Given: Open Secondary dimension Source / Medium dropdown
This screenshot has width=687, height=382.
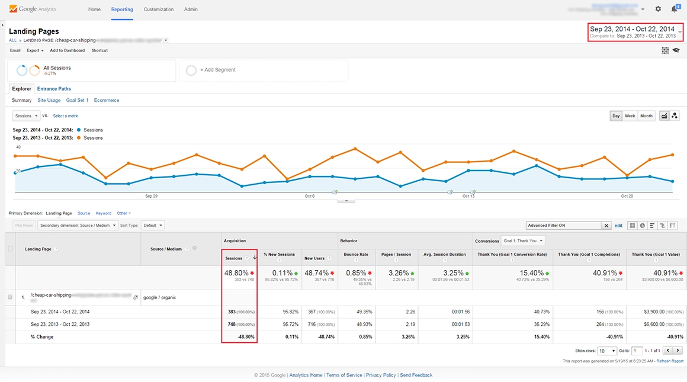Looking at the screenshot, I should [78, 226].
